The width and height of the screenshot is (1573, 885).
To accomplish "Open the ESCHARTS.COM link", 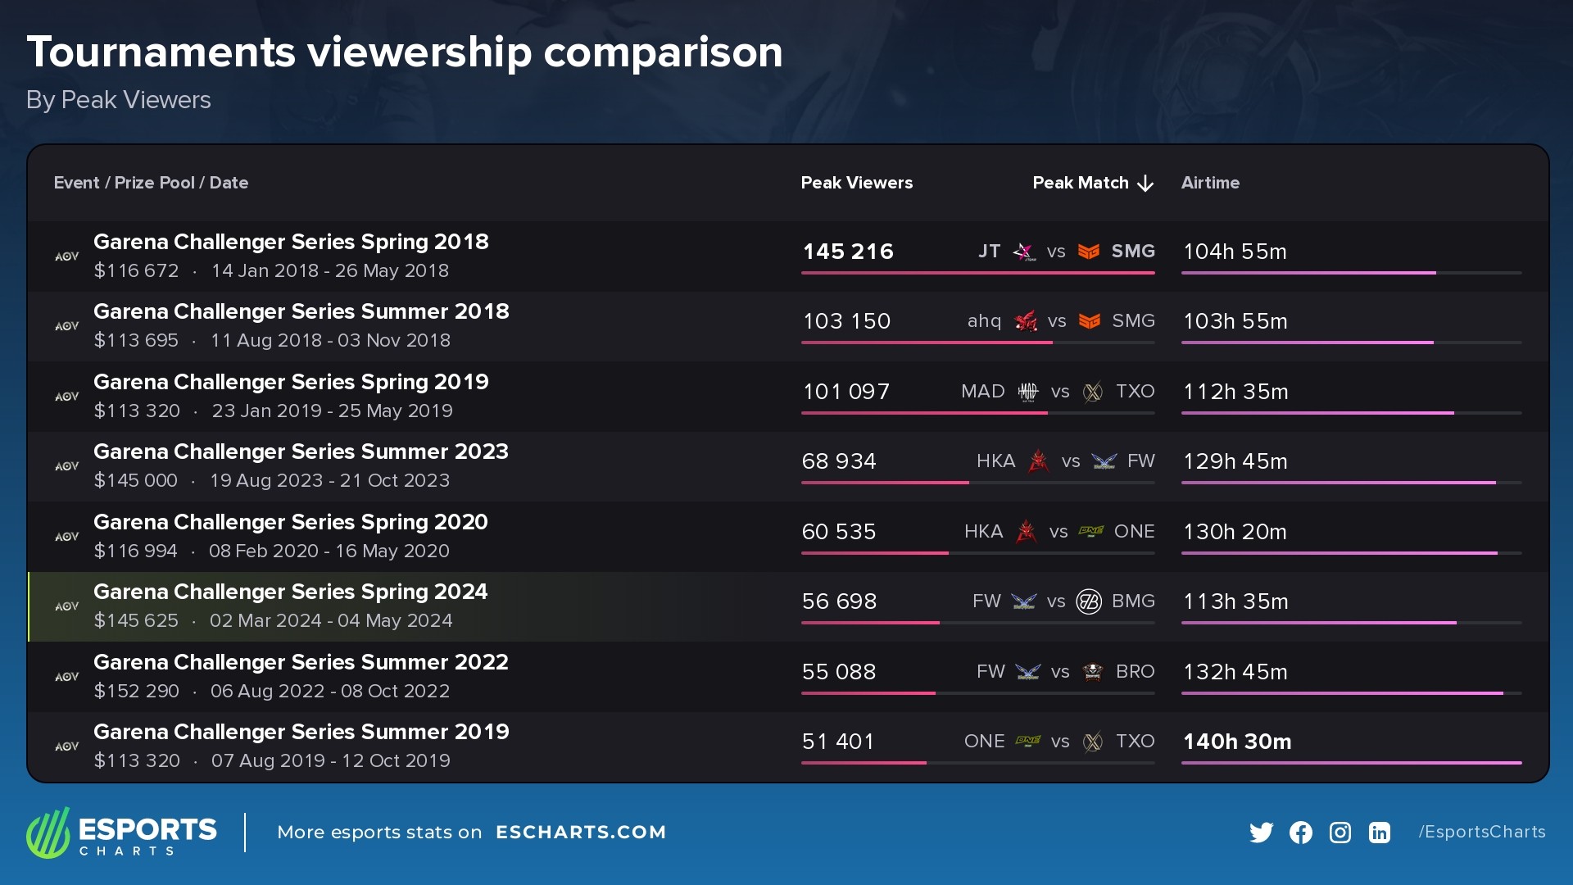I will pos(581,833).
